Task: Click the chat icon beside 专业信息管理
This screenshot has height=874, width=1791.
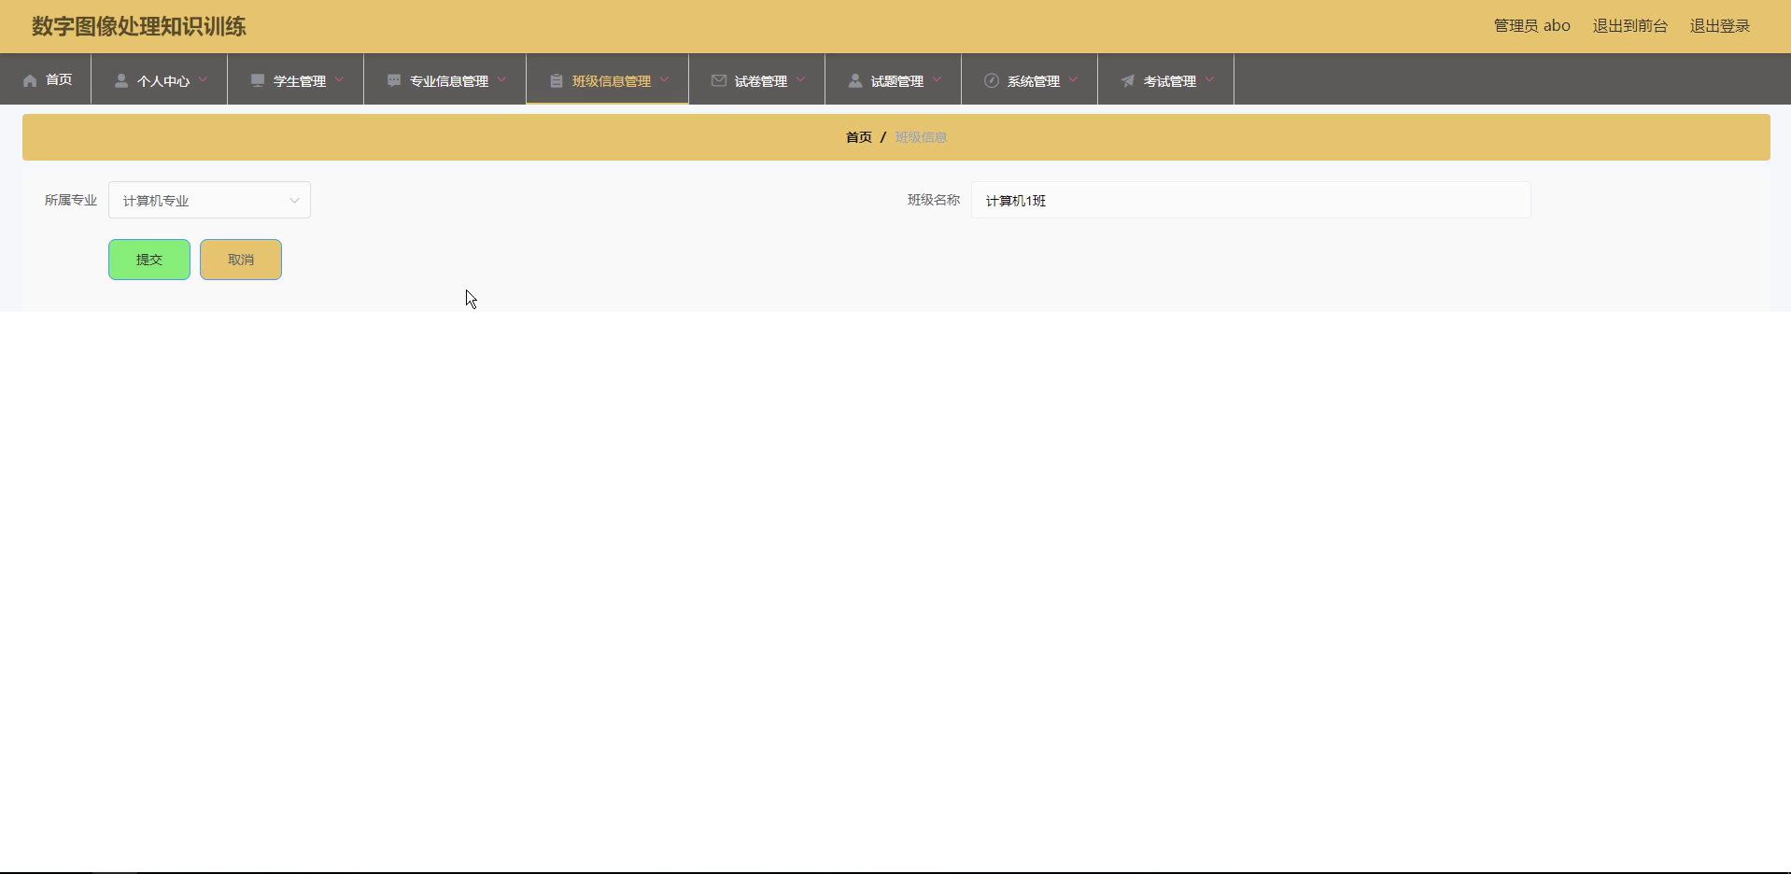Action: (x=394, y=80)
